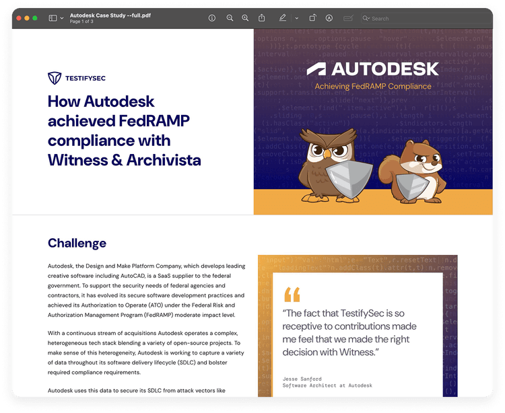505x413 pixels.
Task: Click the quote 'The fact that TestifySec is so'
Action: point(343,313)
